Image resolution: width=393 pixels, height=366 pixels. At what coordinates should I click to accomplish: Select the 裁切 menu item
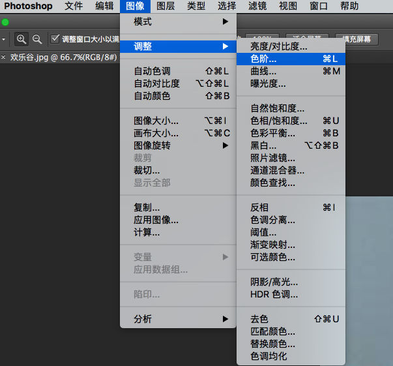click(x=178, y=170)
